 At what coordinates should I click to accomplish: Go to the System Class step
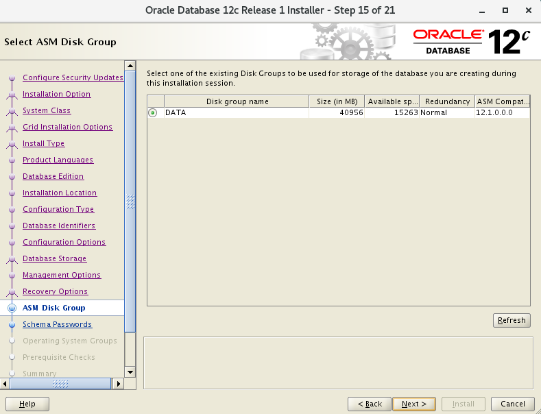pyautogui.click(x=47, y=110)
